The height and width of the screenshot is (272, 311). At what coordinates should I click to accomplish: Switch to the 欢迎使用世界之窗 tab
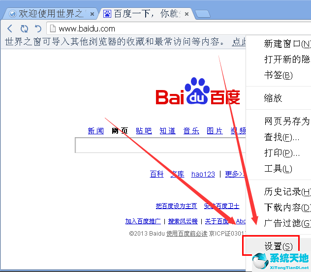click(51, 14)
